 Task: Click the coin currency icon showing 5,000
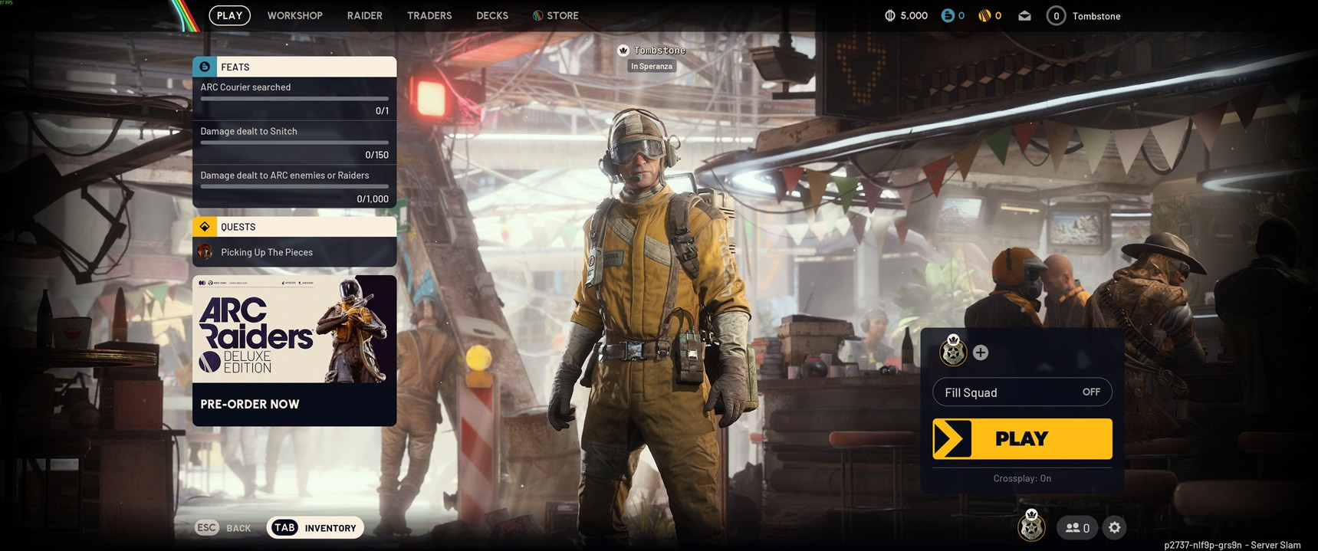(x=889, y=15)
